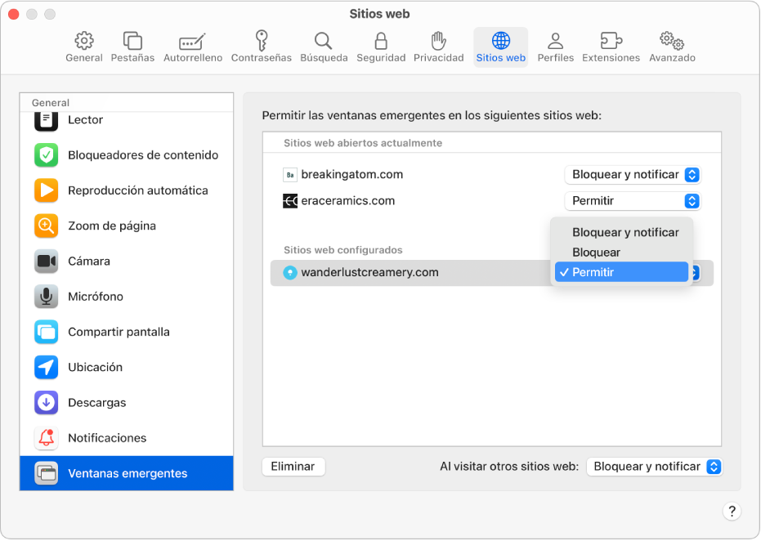The image size is (761, 541).
Task: Open the Privacidad hand icon
Action: tap(438, 41)
